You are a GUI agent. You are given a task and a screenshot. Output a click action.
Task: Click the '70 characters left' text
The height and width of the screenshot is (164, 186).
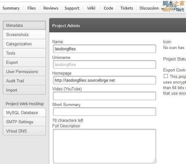pyautogui.click(x=68, y=120)
